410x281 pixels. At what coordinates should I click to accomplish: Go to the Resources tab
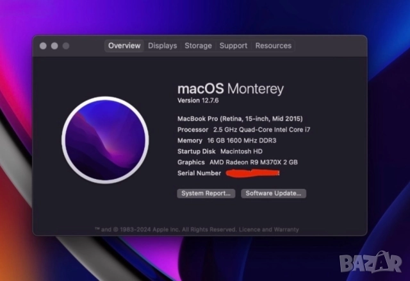pos(274,46)
